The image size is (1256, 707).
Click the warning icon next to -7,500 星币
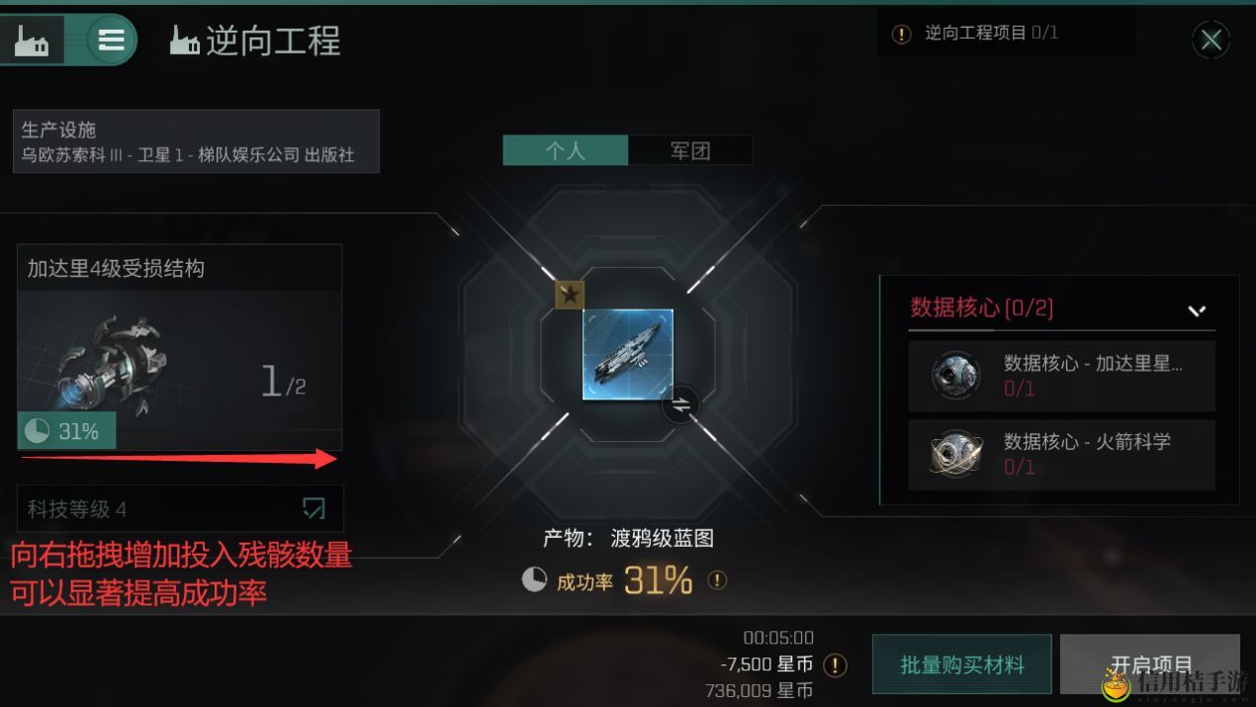click(836, 664)
